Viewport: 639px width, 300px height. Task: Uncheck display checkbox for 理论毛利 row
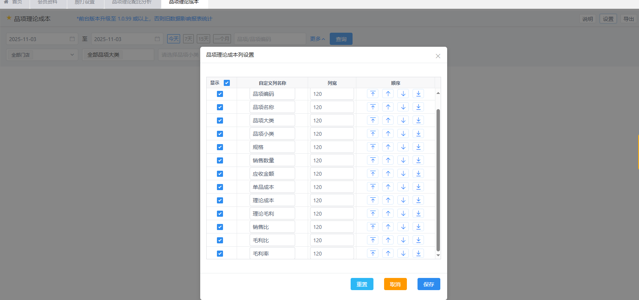pyautogui.click(x=220, y=214)
